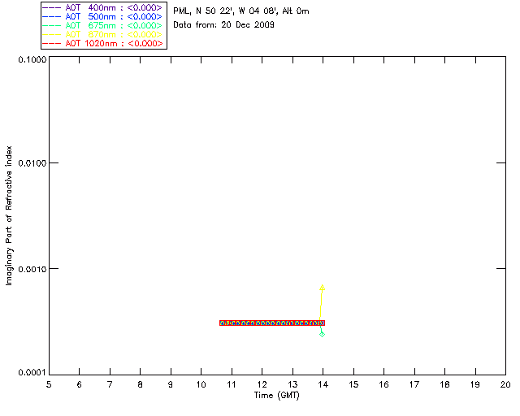Click the yellow vertical line segment
The image size is (520, 416).
pyautogui.click(x=321, y=305)
